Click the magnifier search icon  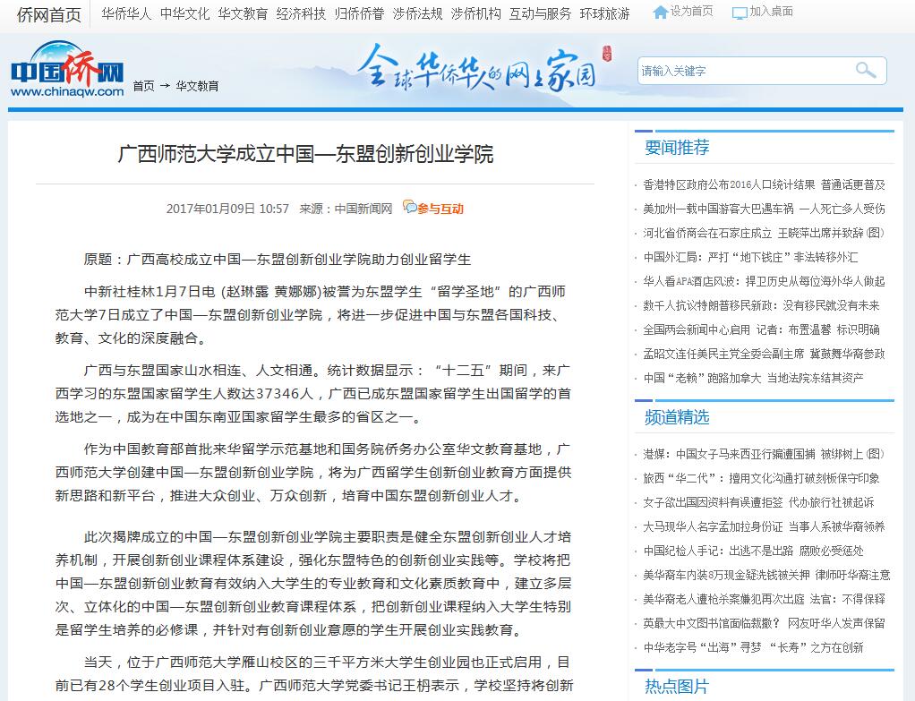865,71
